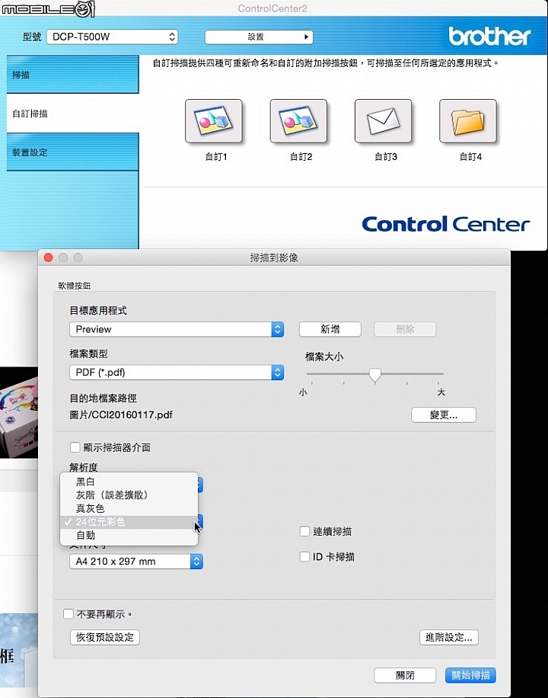Tick the 連續掃描 continuous scan checkbox

pyautogui.click(x=304, y=531)
